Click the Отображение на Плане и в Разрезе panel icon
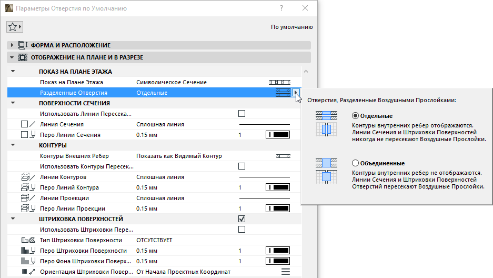Viewport: 493px width, 278px height. (x=23, y=57)
